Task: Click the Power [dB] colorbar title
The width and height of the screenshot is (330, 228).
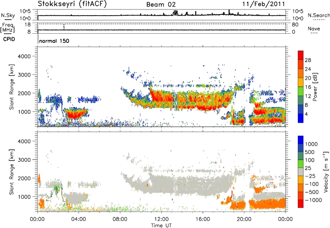Action: 315,87
